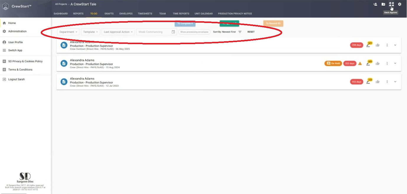Open the settings gear in top bar
Image resolution: width=407 pixels, height=194 pixels.
tap(400, 4)
